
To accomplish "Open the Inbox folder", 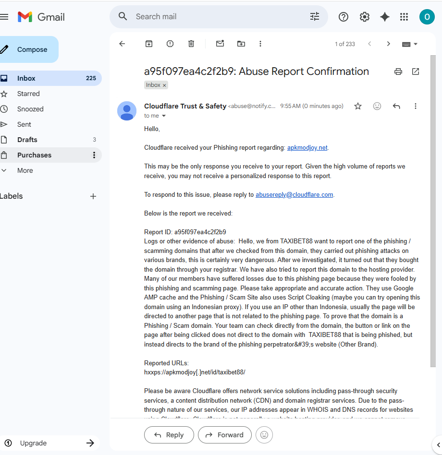I will point(50,78).
